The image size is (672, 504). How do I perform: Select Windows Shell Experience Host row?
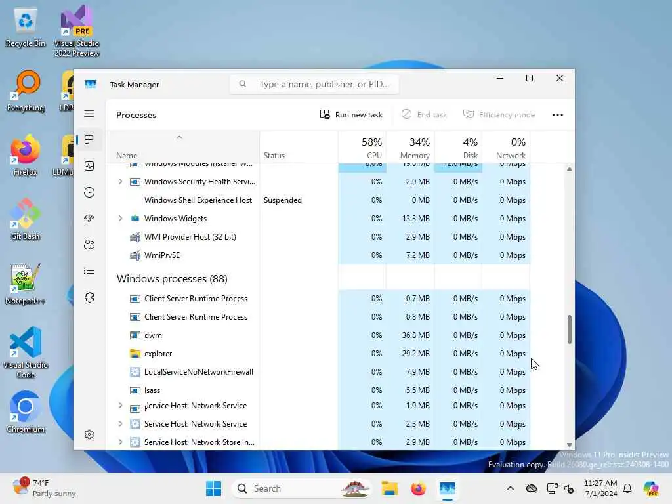click(x=318, y=200)
